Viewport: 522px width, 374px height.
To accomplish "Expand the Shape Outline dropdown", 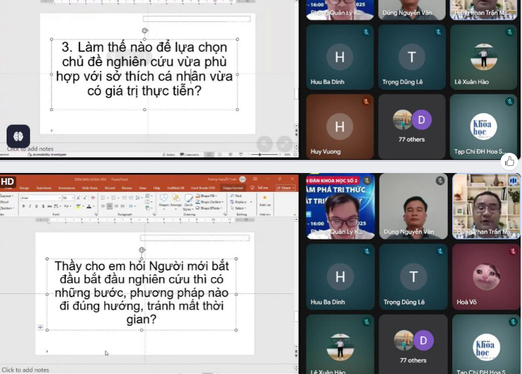I will tap(210, 201).
